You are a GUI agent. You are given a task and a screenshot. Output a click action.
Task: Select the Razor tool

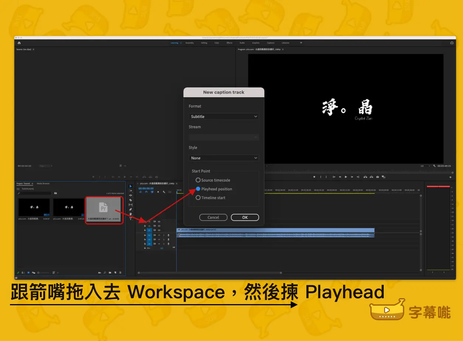[131, 200]
